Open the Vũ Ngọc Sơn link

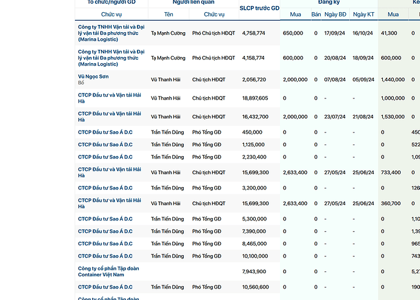(93, 77)
